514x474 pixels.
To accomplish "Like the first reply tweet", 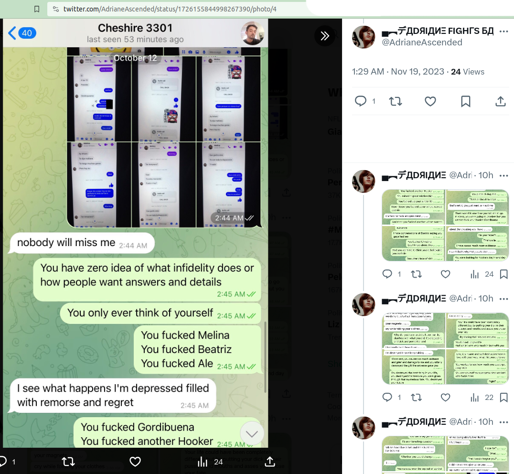I will 445,274.
